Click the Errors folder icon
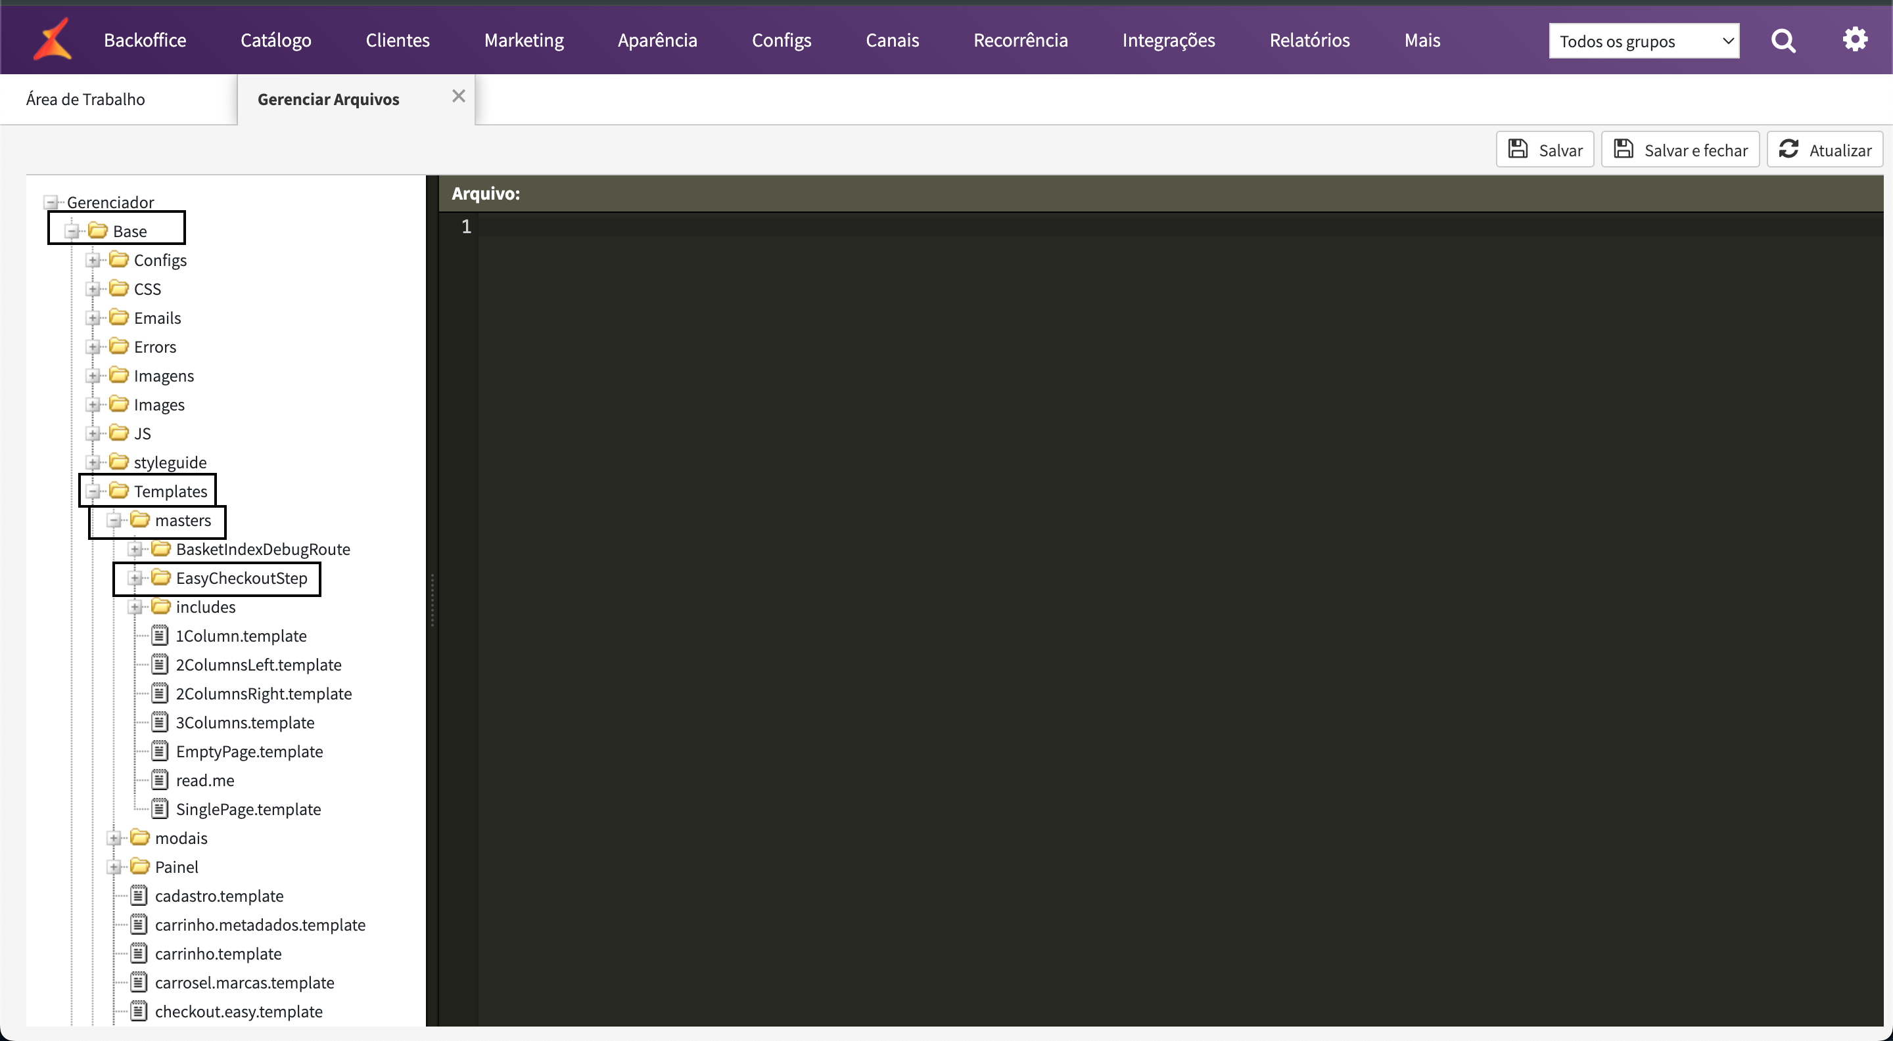Image resolution: width=1893 pixels, height=1041 pixels. [119, 345]
